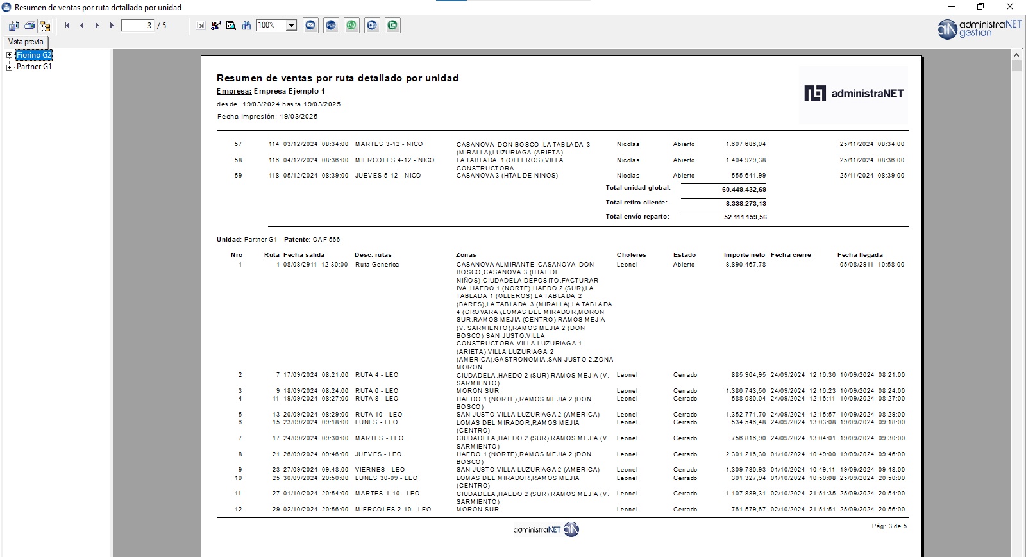Click the 'Desc. rutas' column header
This screenshot has width=1026, height=557.
[x=373, y=255]
